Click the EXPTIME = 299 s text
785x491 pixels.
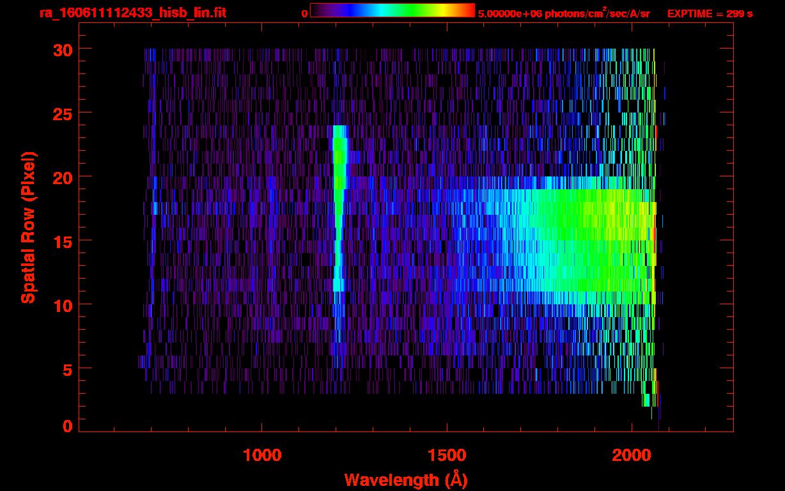[710, 13]
